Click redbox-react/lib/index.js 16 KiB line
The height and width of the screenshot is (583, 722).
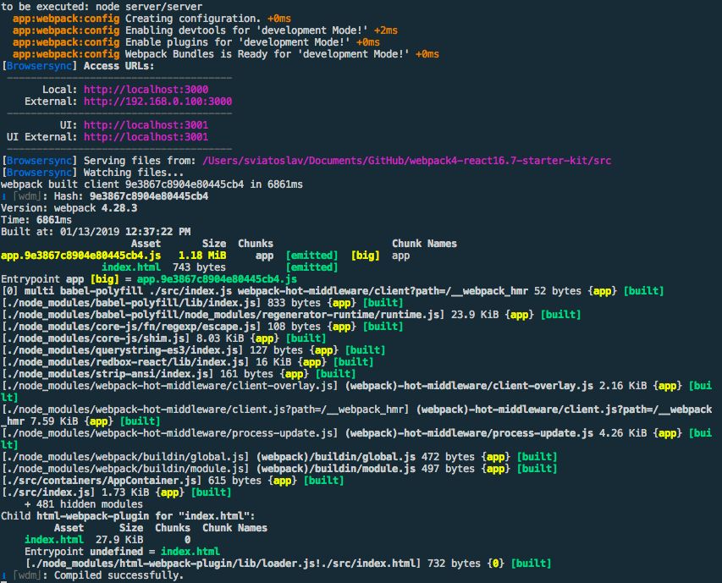click(188, 362)
